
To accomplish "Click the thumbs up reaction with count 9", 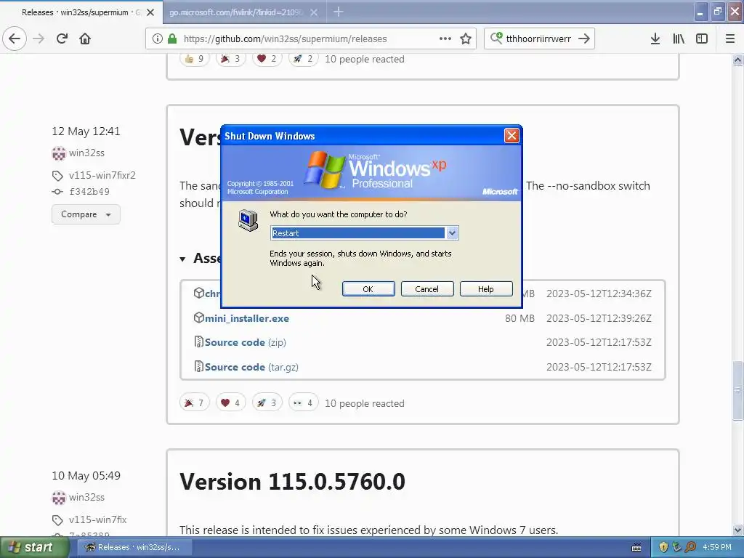I will point(194,59).
